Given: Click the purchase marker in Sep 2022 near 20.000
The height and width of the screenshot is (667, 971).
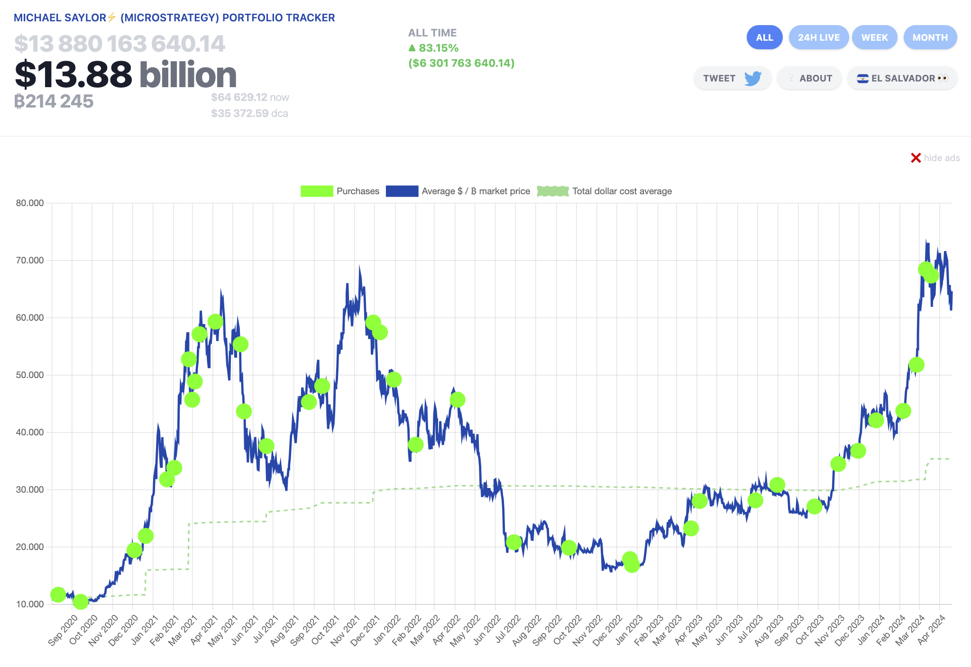Looking at the screenshot, I should [x=568, y=548].
